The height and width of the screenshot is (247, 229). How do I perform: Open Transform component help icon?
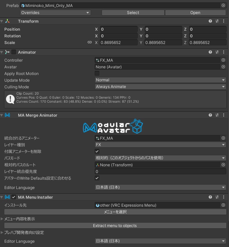(x=210, y=21)
